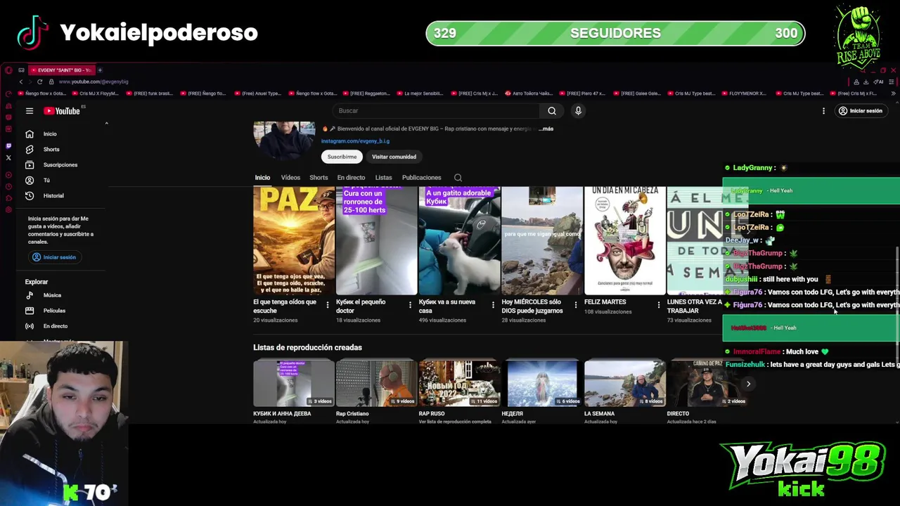Open the UN DIA EN MI CABEZA thumbnail
Image resolution: width=900 pixels, height=506 pixels.
coord(624,240)
